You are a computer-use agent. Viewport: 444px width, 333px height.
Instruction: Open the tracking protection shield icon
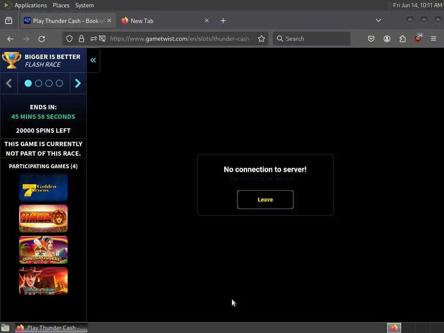tap(69, 39)
